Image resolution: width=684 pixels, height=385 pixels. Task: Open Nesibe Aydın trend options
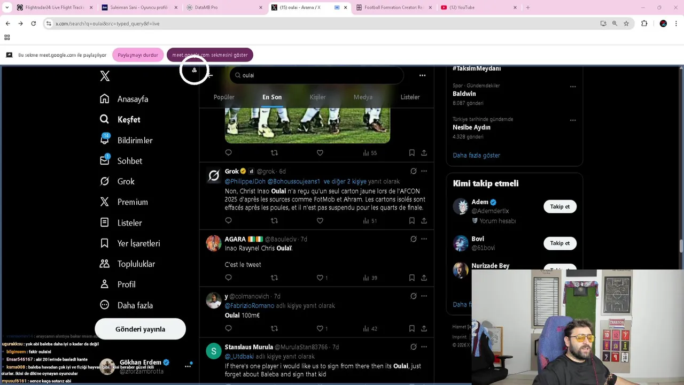(x=572, y=120)
